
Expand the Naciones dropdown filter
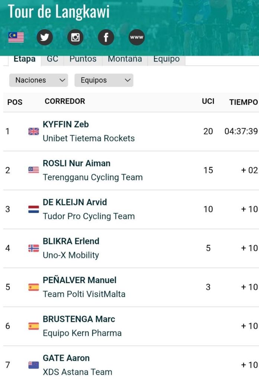coord(39,80)
